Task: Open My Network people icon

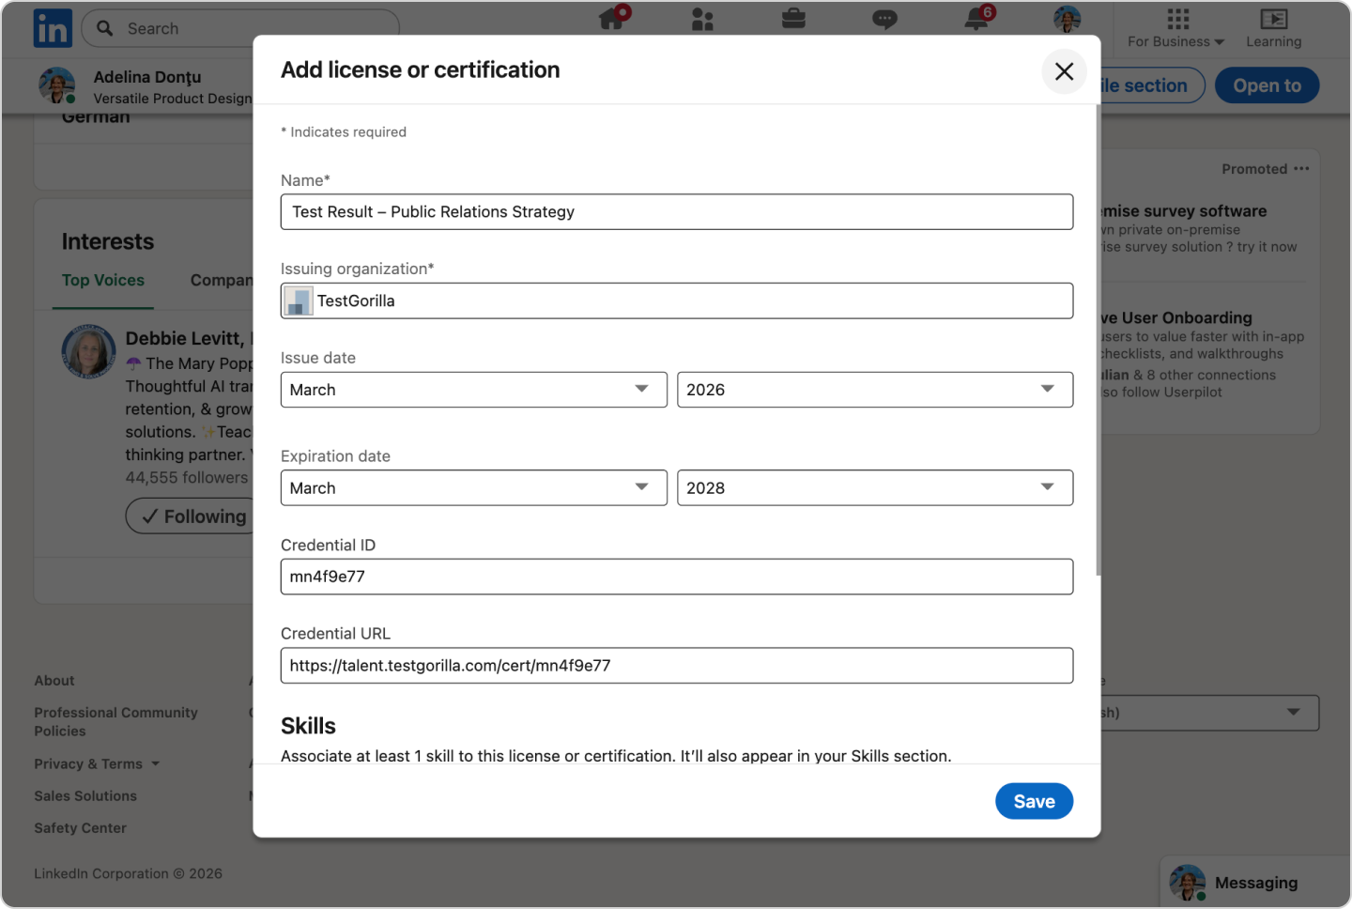Action: coord(702,19)
